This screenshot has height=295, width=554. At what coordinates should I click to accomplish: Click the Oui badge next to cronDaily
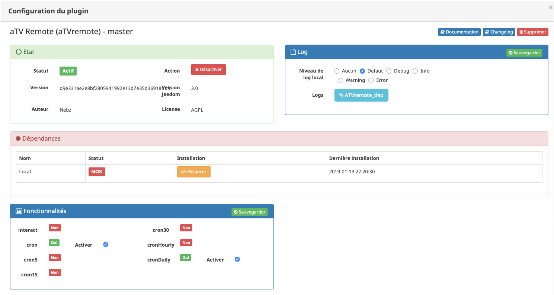coord(186,257)
